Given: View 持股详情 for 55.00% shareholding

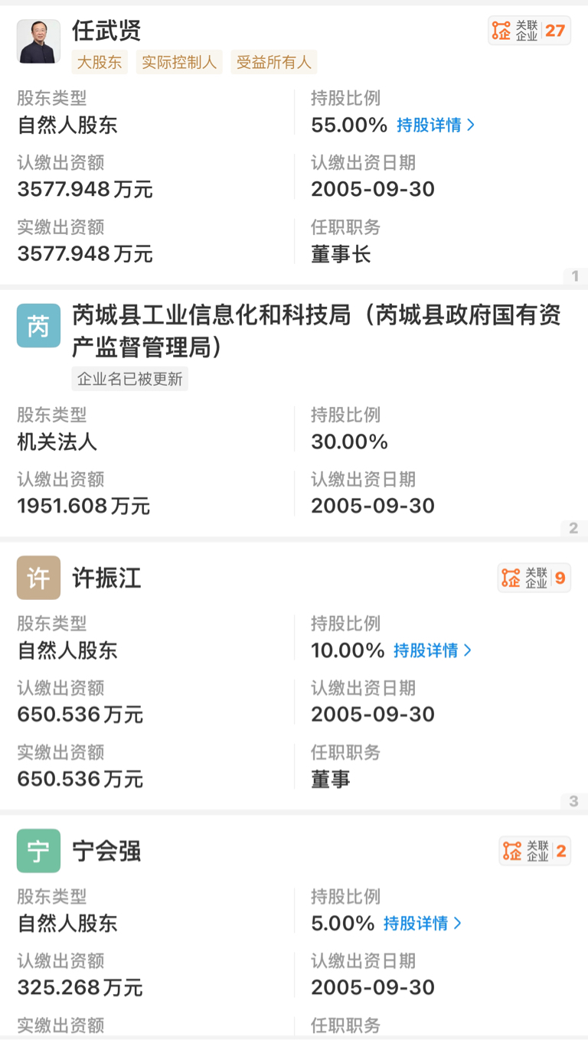Looking at the screenshot, I should 436,125.
